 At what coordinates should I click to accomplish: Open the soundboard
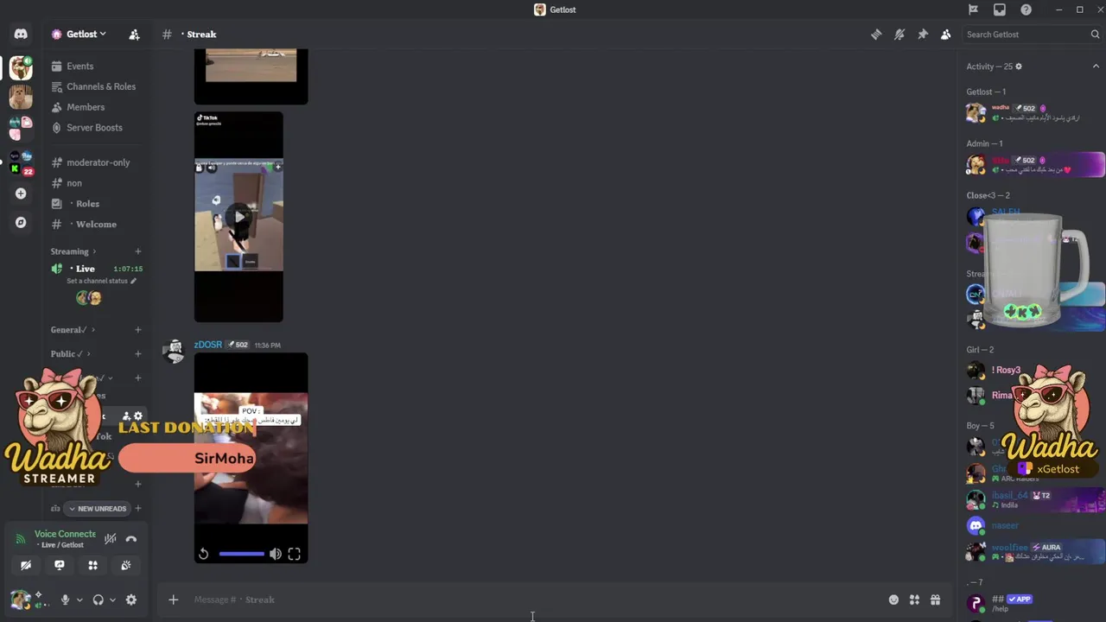[x=126, y=566]
